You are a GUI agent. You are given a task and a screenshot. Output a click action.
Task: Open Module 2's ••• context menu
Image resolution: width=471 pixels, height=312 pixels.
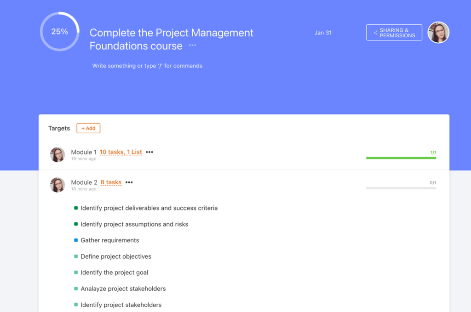129,182
